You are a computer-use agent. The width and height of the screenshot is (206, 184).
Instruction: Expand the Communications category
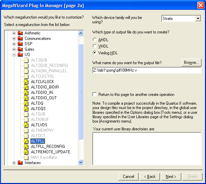pos(14,38)
